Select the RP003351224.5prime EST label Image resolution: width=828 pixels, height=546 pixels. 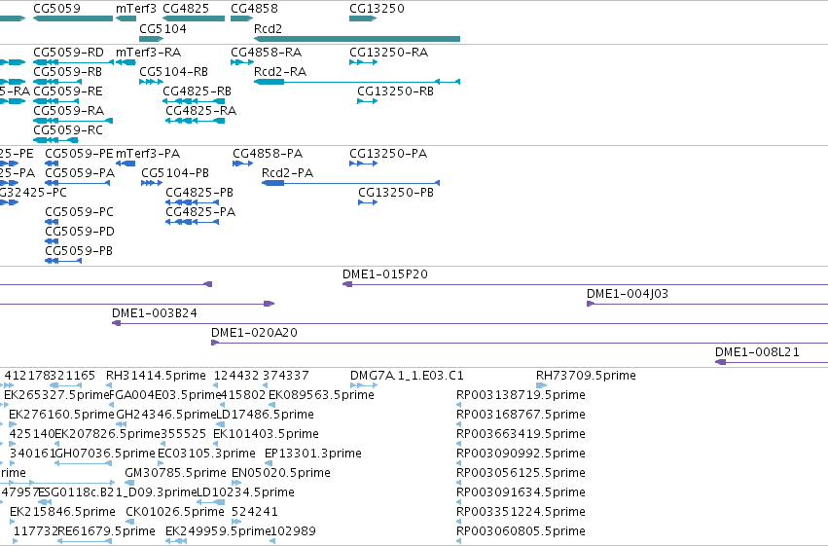coord(521,513)
